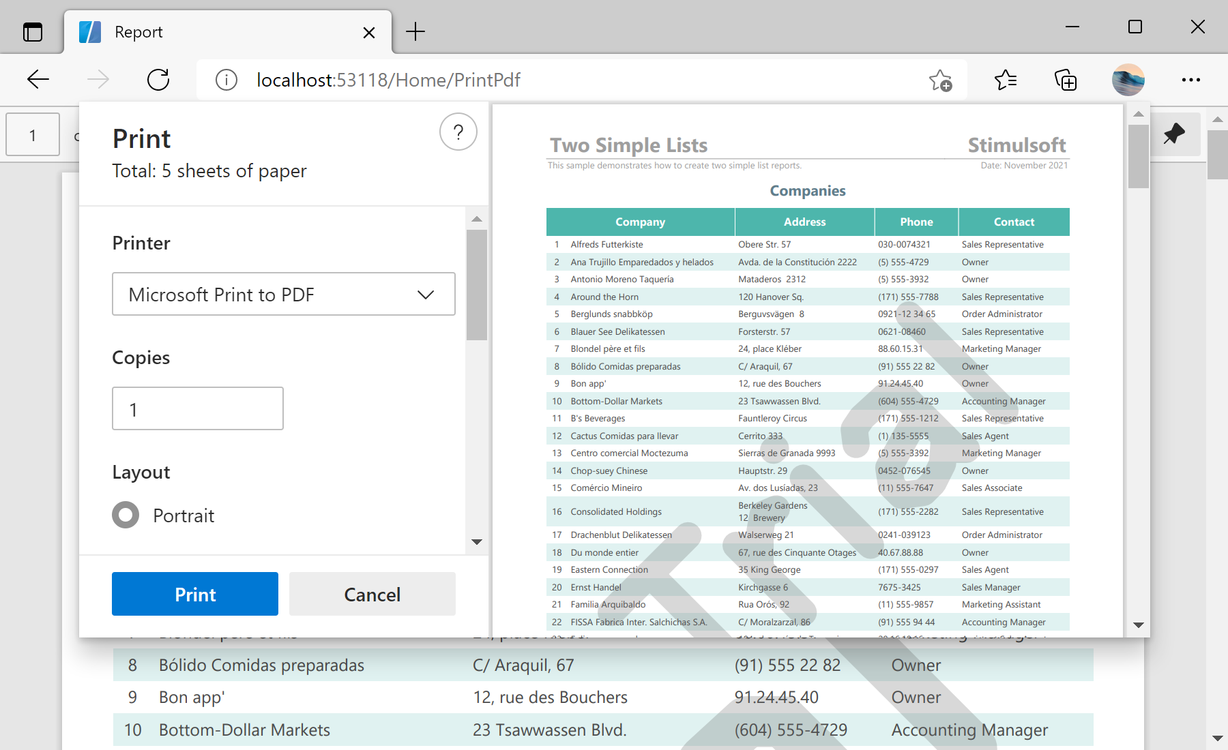
Task: Click 'Stimulsoft' heading in the preview
Action: (x=1017, y=145)
